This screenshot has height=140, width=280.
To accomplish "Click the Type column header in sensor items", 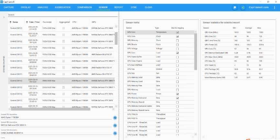I will point(157,28).
